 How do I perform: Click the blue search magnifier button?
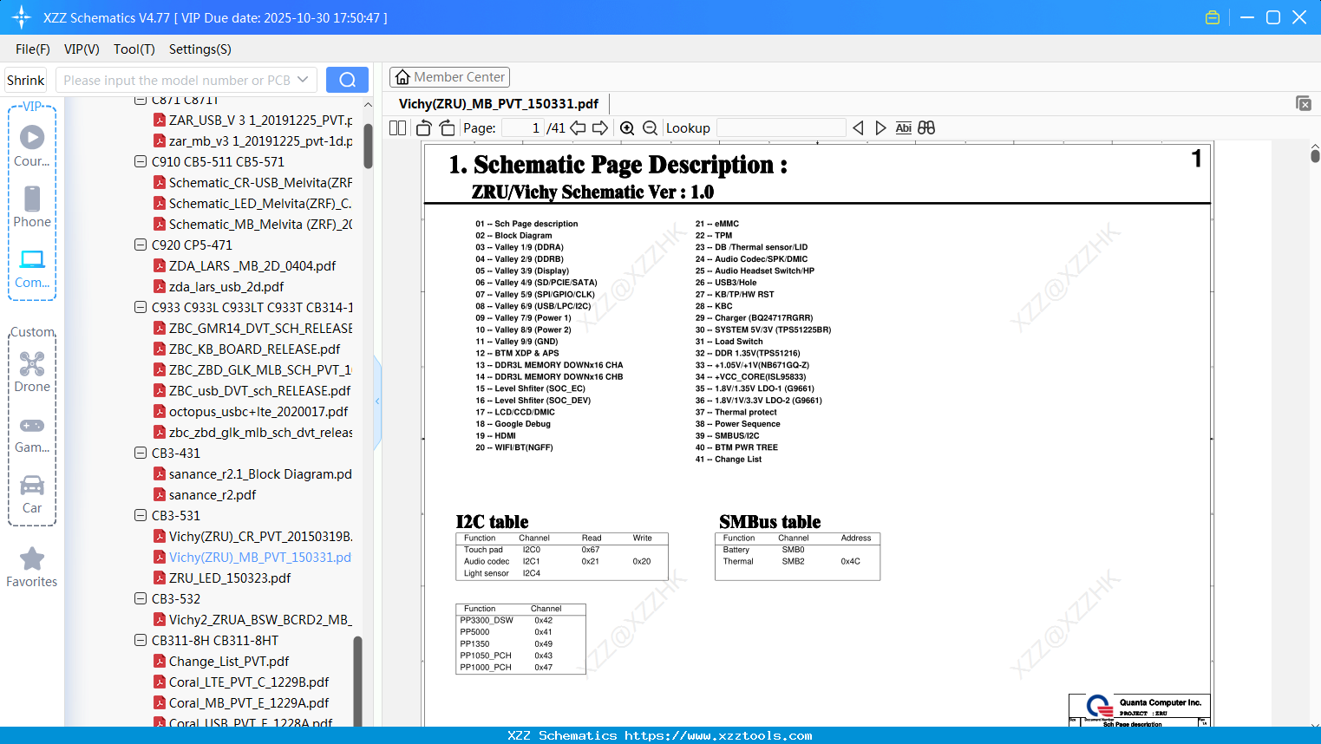point(347,80)
